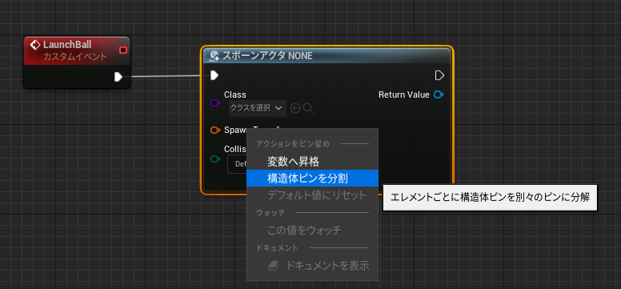Screen dimensions: 621x289
Task: Click the orange Spawn Transform input pin
Action: [x=215, y=130]
